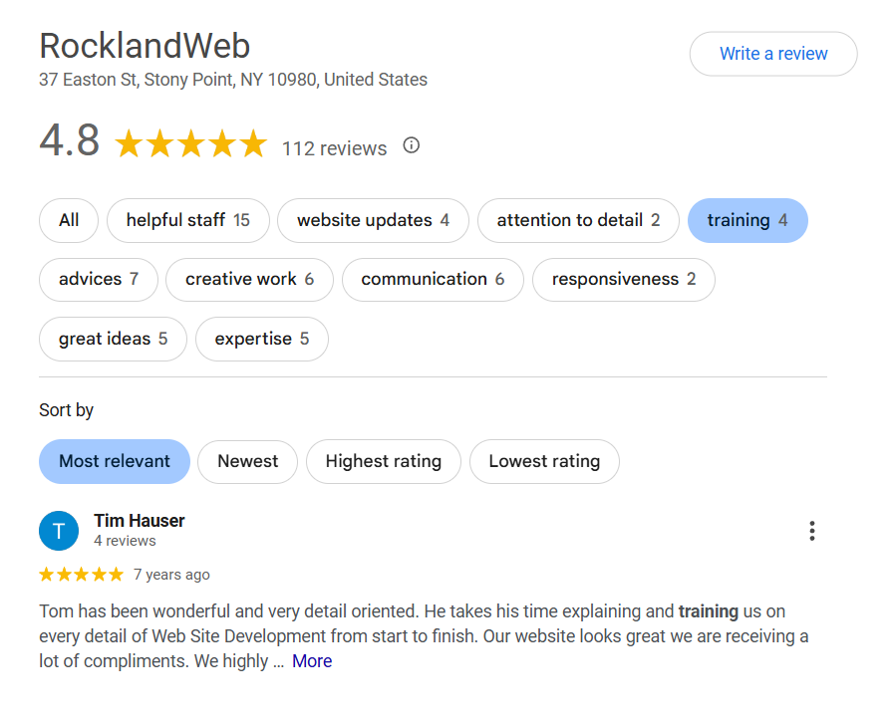Select the communication filter chip
The height and width of the screenshot is (722, 894).
[433, 279]
